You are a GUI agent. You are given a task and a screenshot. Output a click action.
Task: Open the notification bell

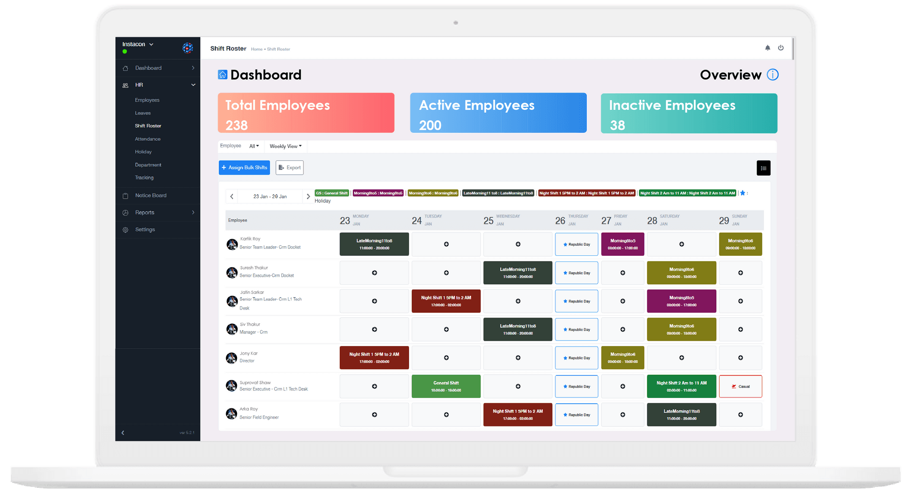(768, 48)
